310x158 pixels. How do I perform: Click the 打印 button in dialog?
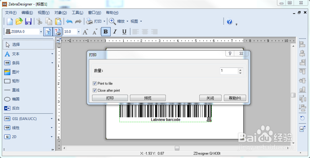point(110,98)
